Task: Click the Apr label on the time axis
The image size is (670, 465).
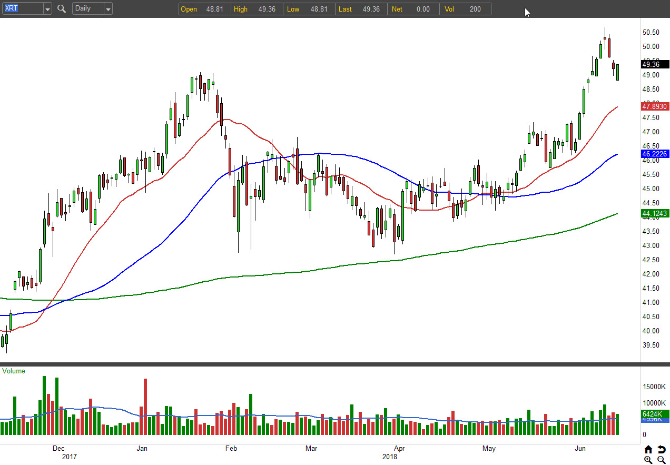Action: click(x=399, y=448)
